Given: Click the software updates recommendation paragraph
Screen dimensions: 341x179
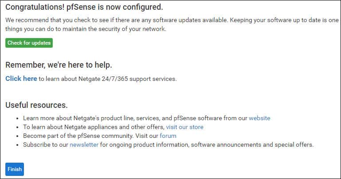Looking at the screenshot, I should pos(172,24).
